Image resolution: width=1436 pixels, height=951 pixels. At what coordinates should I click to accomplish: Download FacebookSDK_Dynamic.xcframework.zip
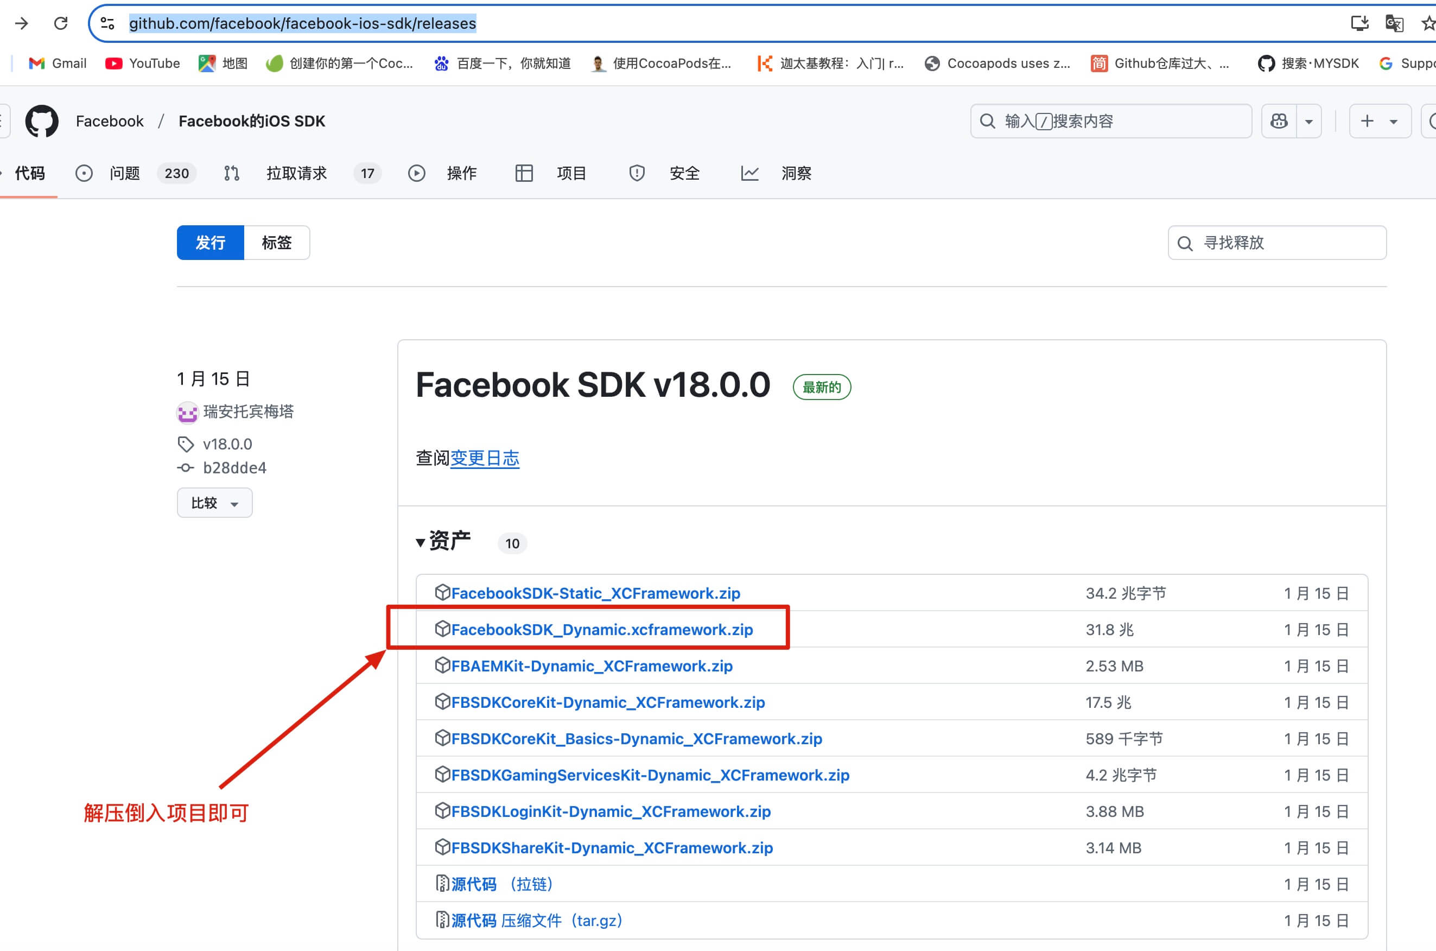[601, 630]
